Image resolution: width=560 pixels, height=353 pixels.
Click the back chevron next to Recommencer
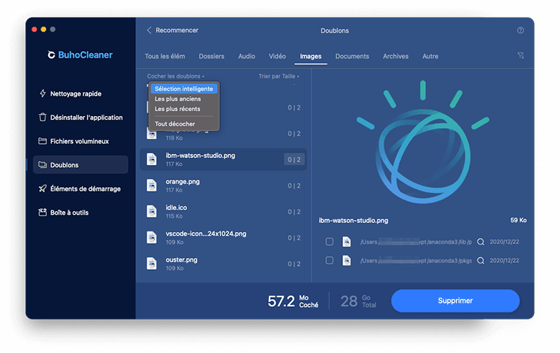[149, 30]
